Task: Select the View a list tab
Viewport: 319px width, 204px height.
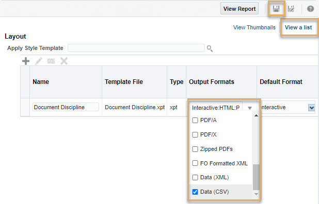Action: tap(298, 27)
